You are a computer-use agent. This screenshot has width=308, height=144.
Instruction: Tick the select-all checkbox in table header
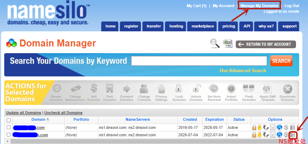[9, 120]
